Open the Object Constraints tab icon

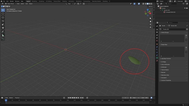[157, 55]
